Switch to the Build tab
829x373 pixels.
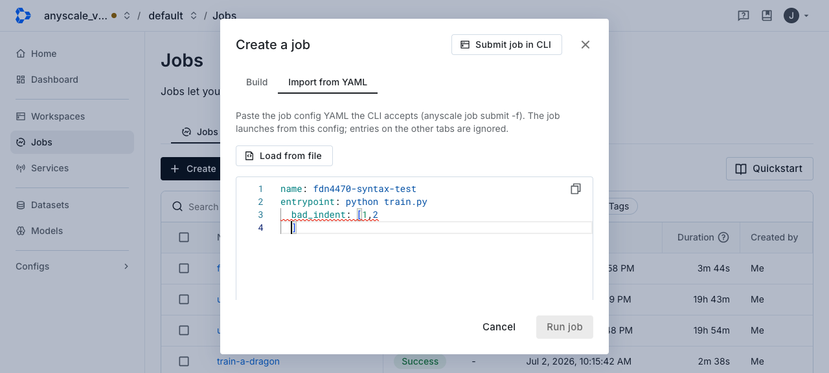click(257, 82)
